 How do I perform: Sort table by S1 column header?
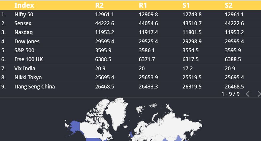pos(186,5)
